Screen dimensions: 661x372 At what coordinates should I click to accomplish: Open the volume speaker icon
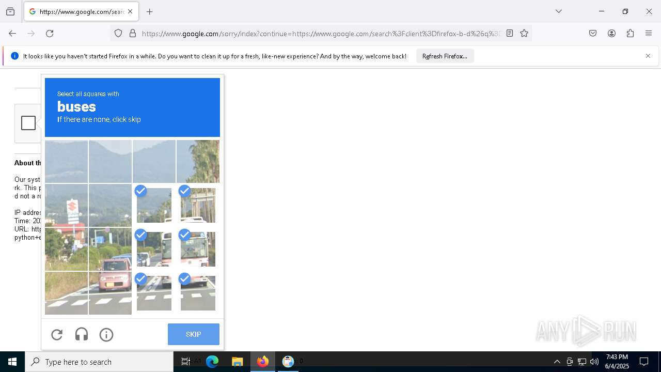[594, 362]
